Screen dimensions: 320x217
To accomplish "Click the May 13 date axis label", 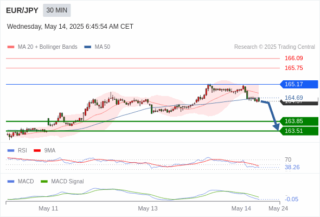I will point(148,208).
